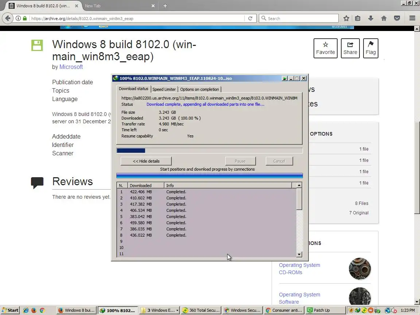The image size is (420, 315).
Task: Click the Info column header
Action: point(227,185)
